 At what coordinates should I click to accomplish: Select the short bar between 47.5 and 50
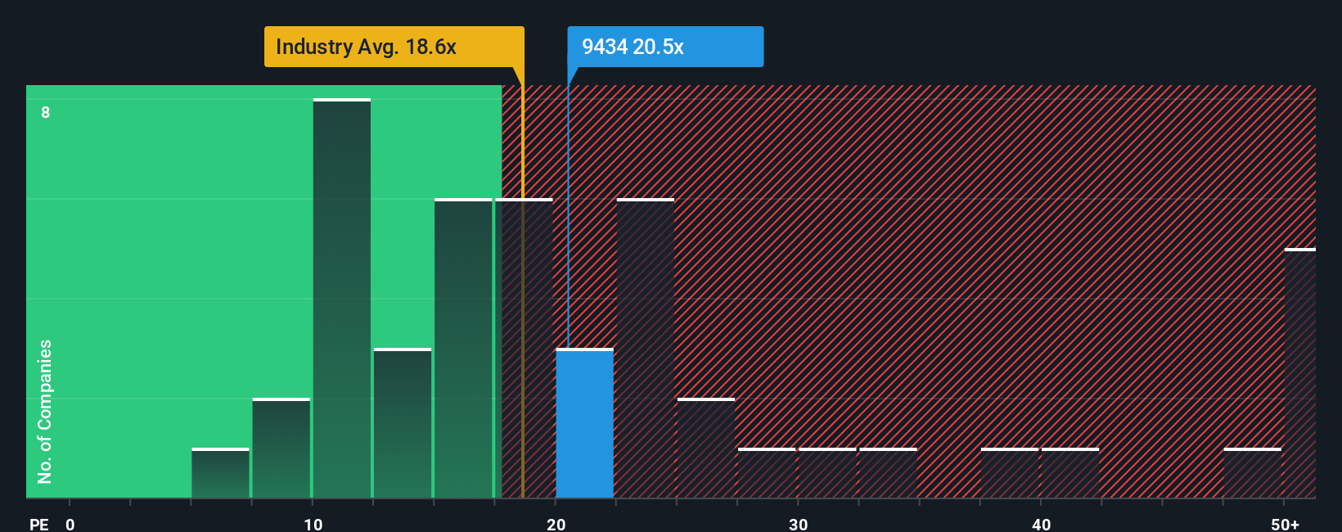(x=1253, y=473)
